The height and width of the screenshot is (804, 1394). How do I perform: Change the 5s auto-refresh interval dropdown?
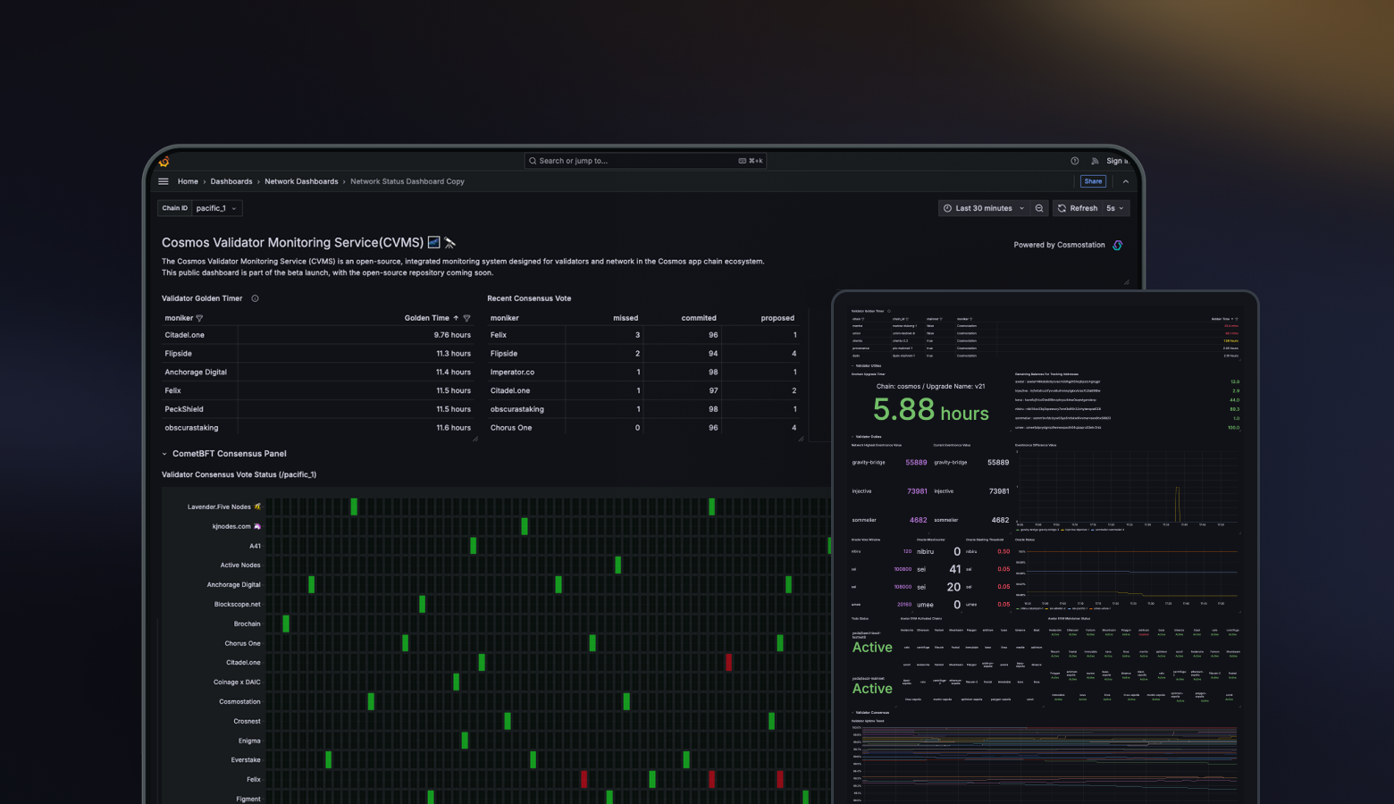click(x=1113, y=208)
